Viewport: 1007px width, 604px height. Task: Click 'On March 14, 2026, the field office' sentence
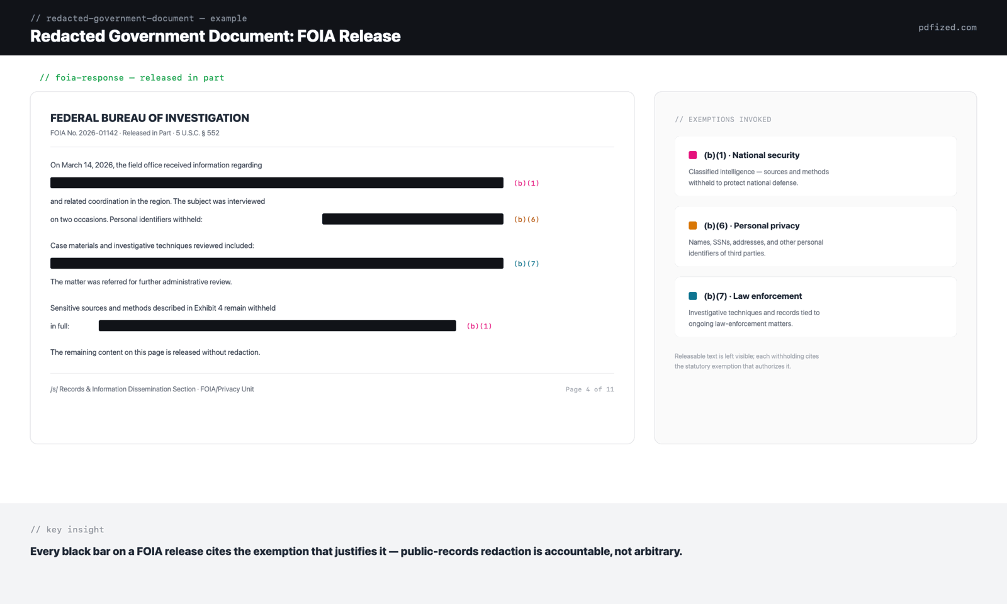(x=156, y=165)
